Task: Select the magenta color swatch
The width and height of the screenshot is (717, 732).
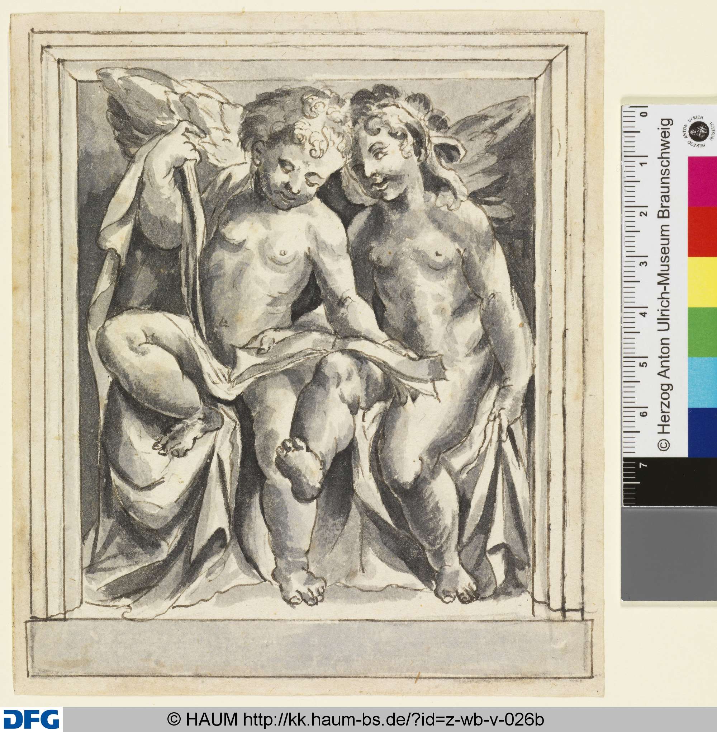Action: pos(702,182)
